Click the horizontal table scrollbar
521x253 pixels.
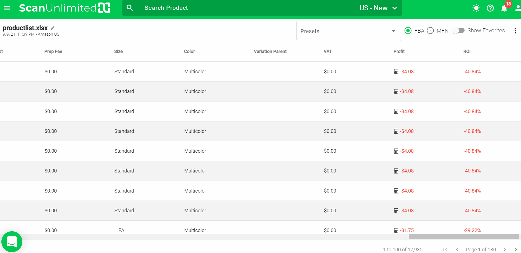tap(463, 237)
